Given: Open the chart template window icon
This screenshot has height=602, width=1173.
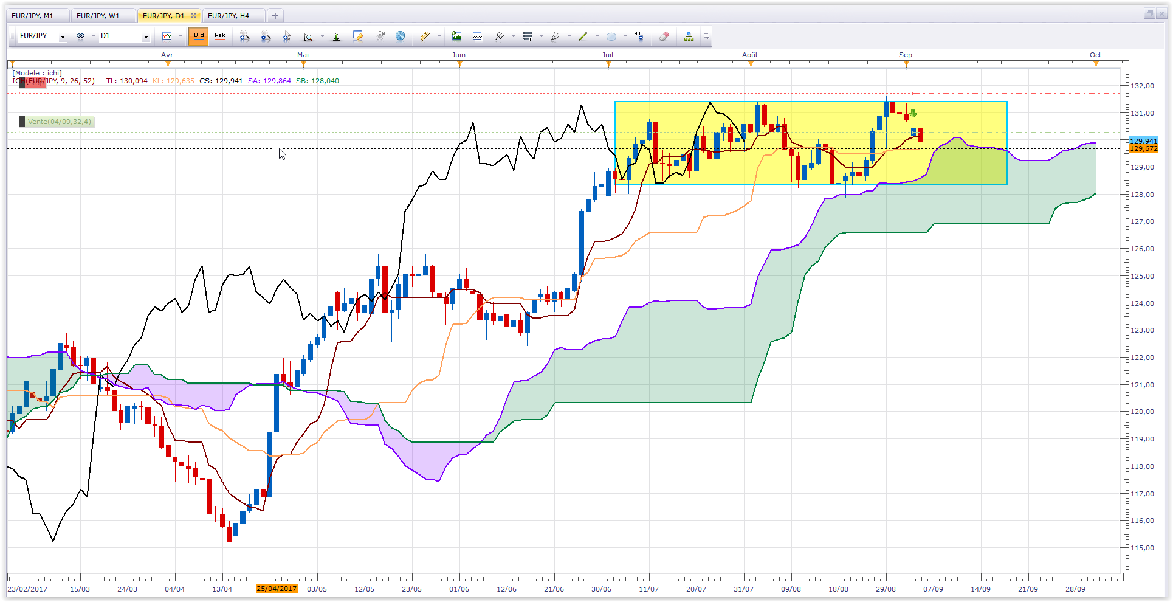Looking at the screenshot, I should tap(478, 36).
